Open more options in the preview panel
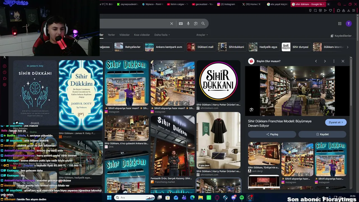This screenshot has width=359, height=202. pos(334,61)
